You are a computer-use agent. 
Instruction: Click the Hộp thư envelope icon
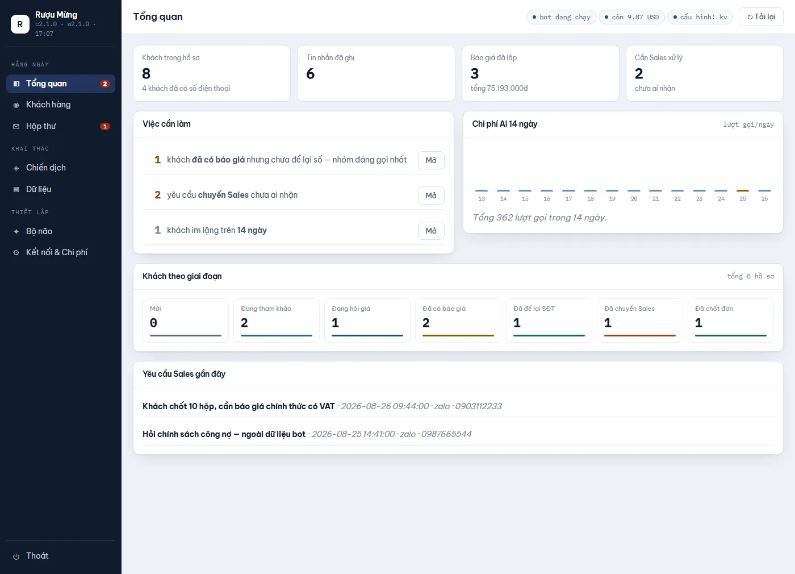pos(16,126)
